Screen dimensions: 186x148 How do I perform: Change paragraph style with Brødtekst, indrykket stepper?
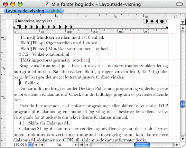[16, 21]
